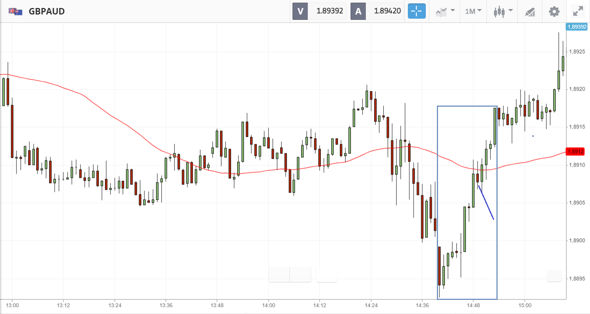590x314 pixels.
Task: Expand the 1M timeframe dropdown
Action: [x=473, y=11]
